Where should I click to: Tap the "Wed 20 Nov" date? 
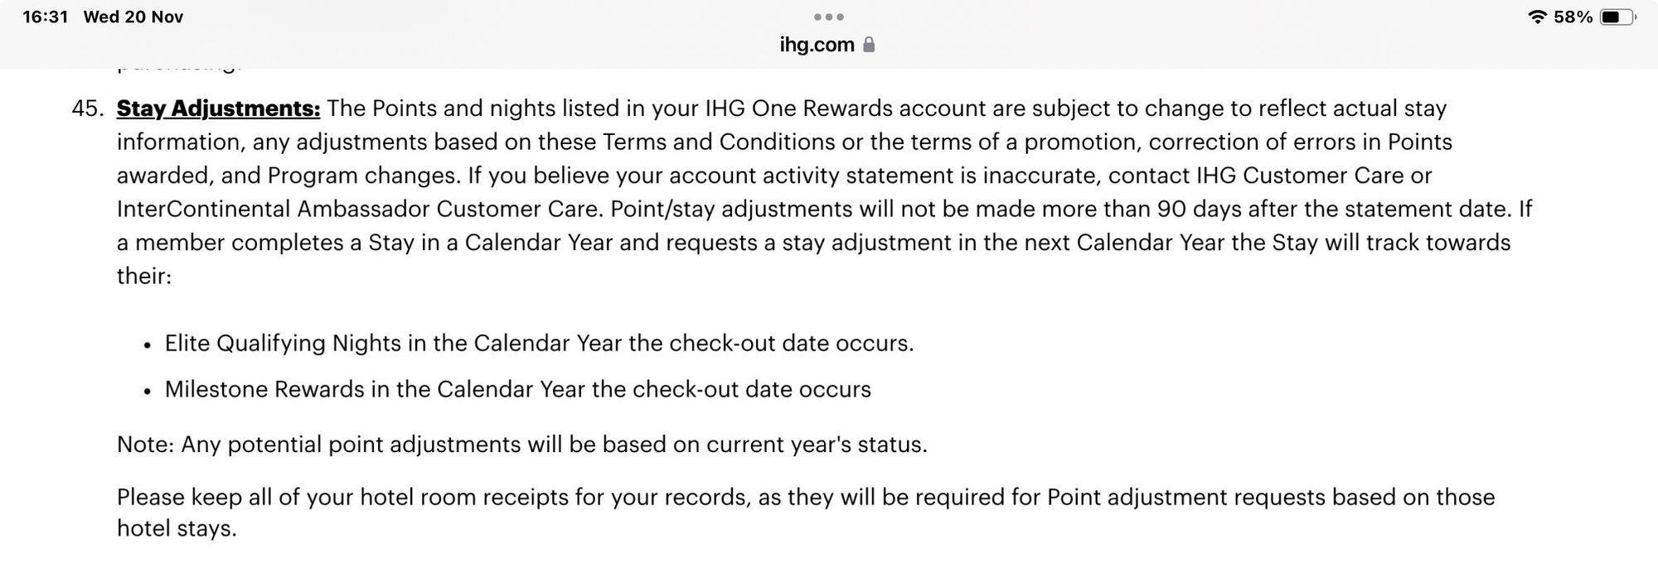(x=133, y=17)
